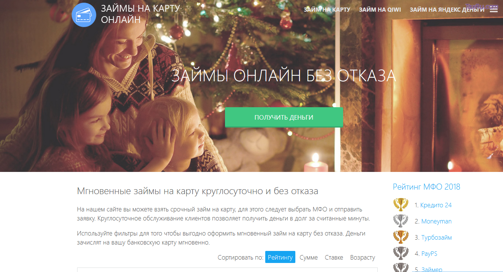Click the silver trophy next to Moneyman
The image size is (503, 272).
click(x=401, y=221)
